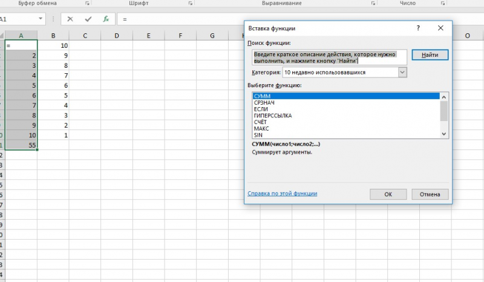484x282 pixels.
Task: Open the Буфер обмена dialog launcher
Action: pyautogui.click(x=87, y=3)
